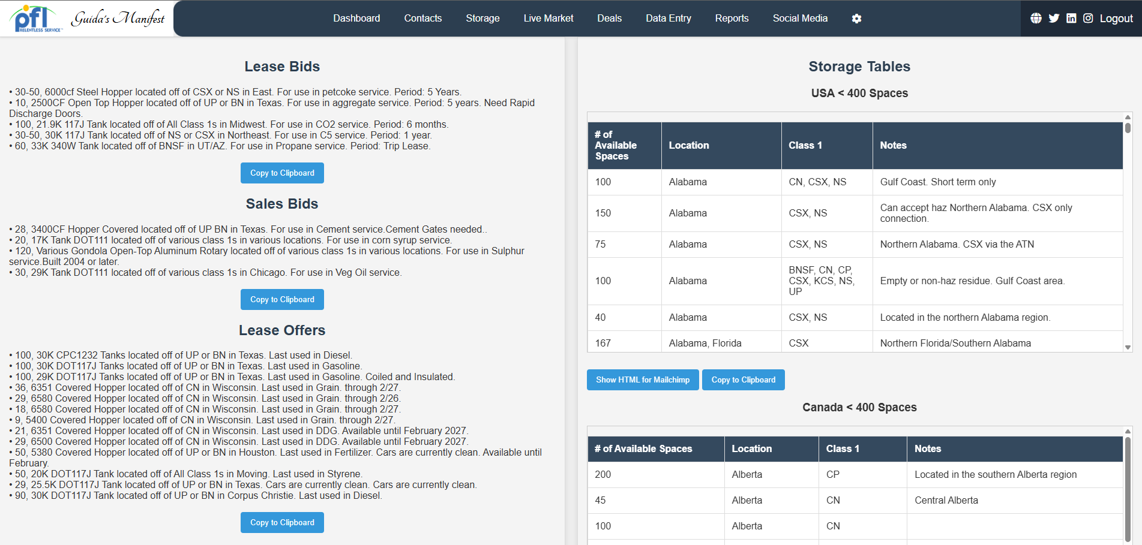Click the 'Lease Offers' heading
This screenshot has height=545, width=1142.
tap(282, 330)
